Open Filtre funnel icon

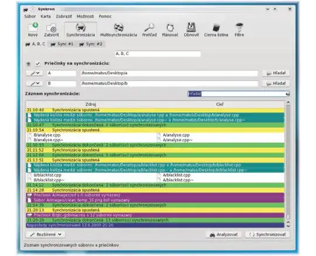pos(239,30)
